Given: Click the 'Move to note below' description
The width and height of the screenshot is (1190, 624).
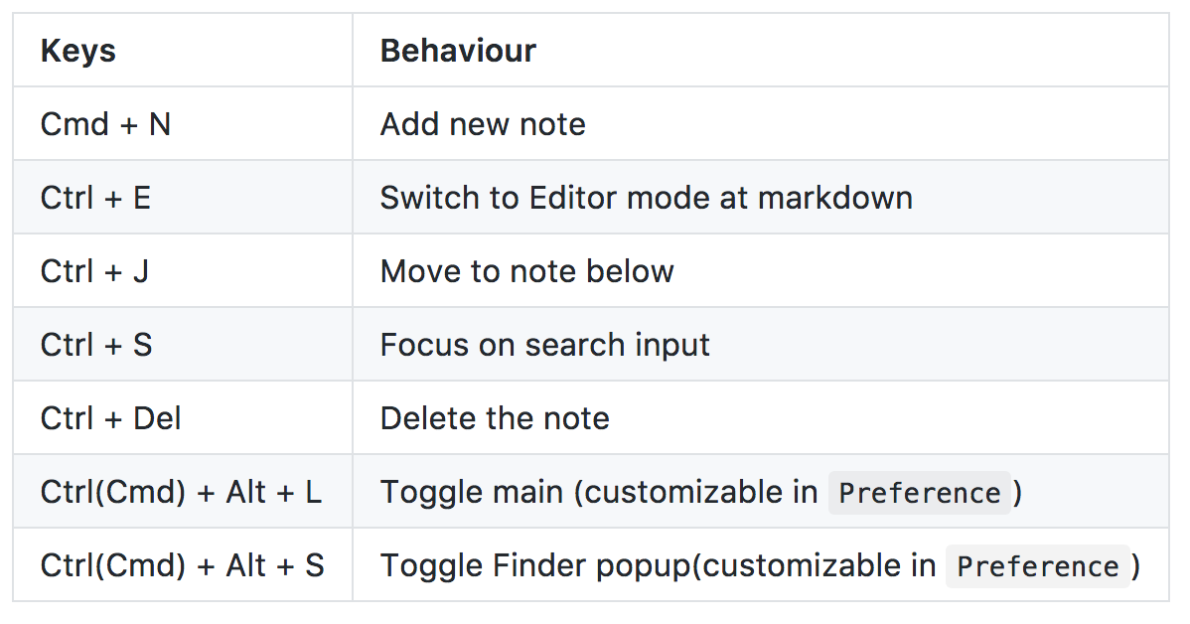Looking at the screenshot, I should coord(526,271).
